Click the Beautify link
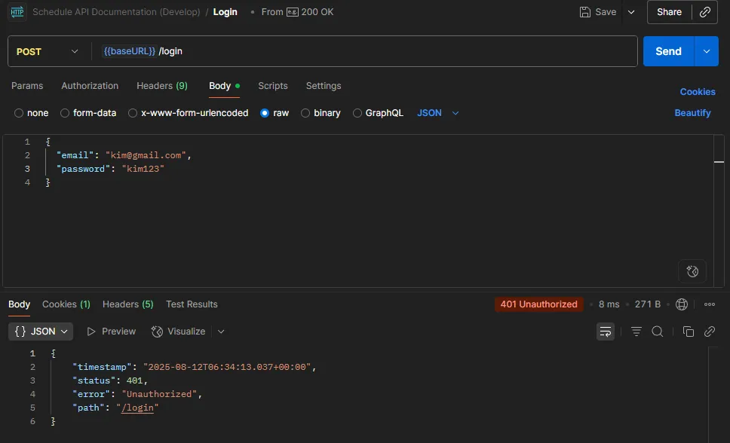This screenshot has width=730, height=443. tap(692, 113)
